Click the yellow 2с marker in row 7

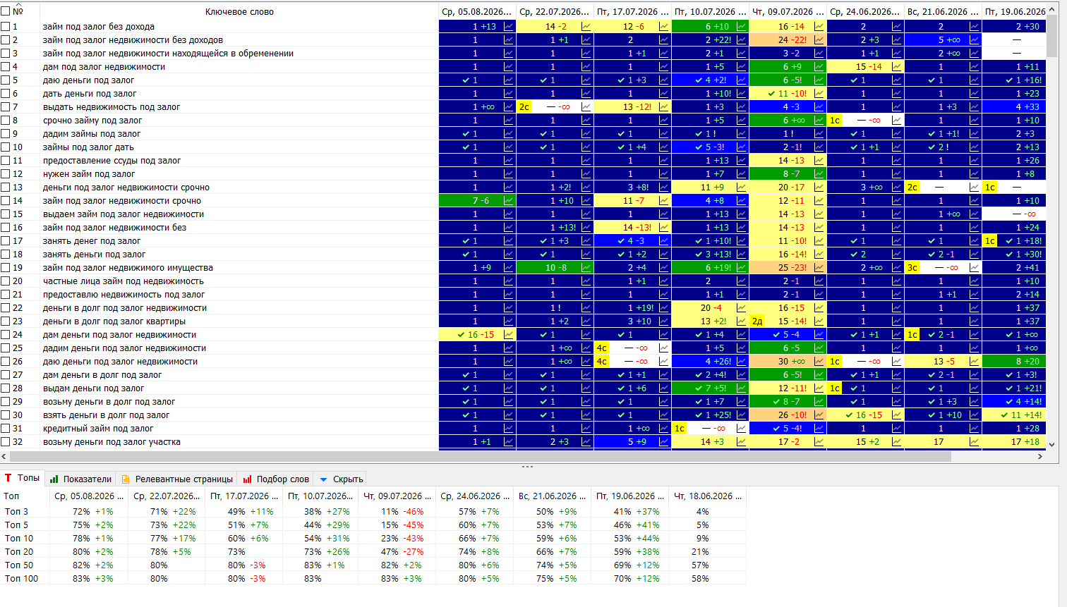(x=524, y=106)
